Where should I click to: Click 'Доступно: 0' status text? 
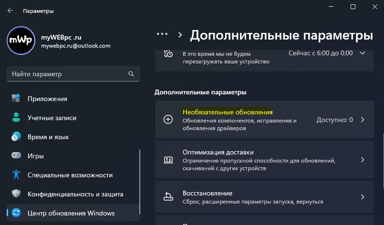pos(334,120)
